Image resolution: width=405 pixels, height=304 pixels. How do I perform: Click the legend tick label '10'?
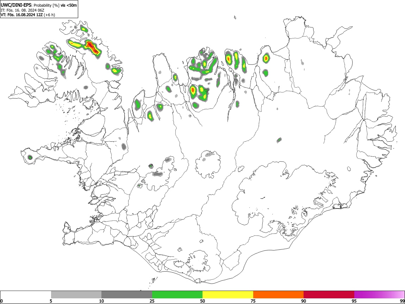click(101, 301)
